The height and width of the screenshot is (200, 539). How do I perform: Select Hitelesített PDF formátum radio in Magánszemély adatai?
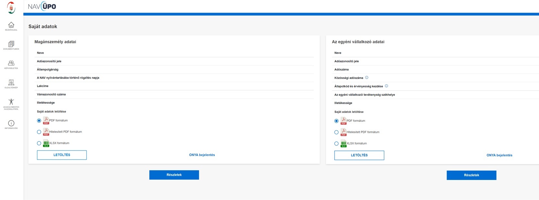point(39,132)
